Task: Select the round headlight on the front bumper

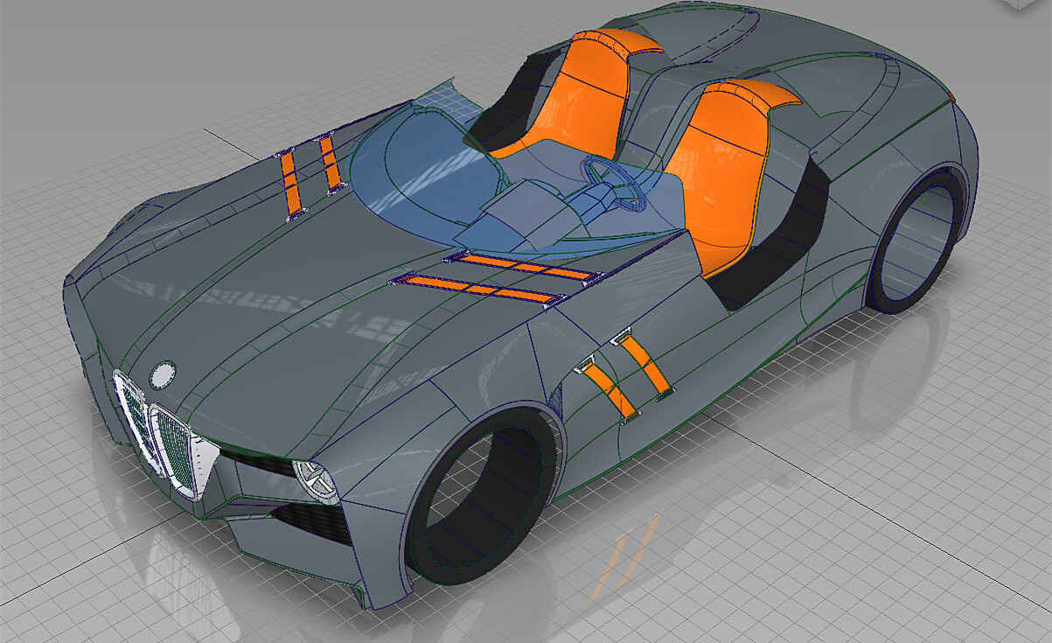Action: click(315, 480)
